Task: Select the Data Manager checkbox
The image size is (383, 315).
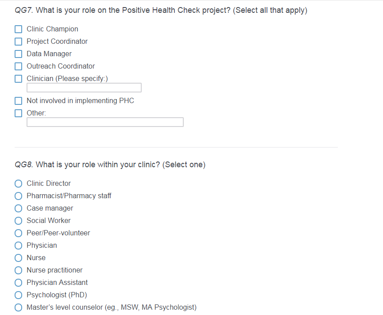Action: [19, 54]
